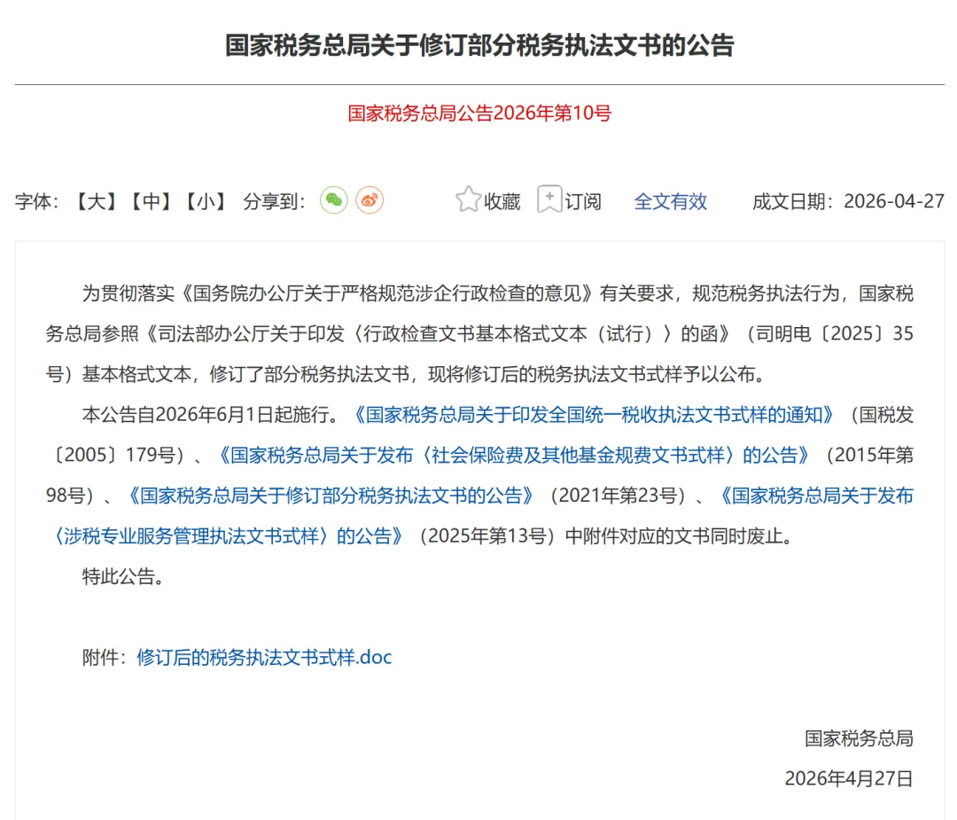Image resolution: width=957 pixels, height=820 pixels.
Task: Set font size to 大
Action: (x=96, y=201)
